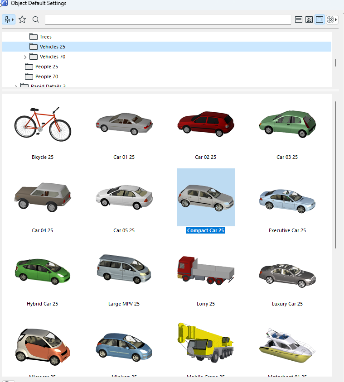Click the People 25 folder icon

click(29, 67)
